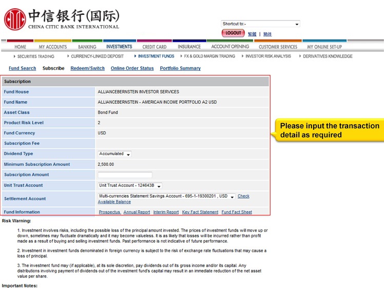Image resolution: width=384 pixels, height=288 pixels.
Task: Click the China CITIC Bank logo
Action: [x=62, y=20]
